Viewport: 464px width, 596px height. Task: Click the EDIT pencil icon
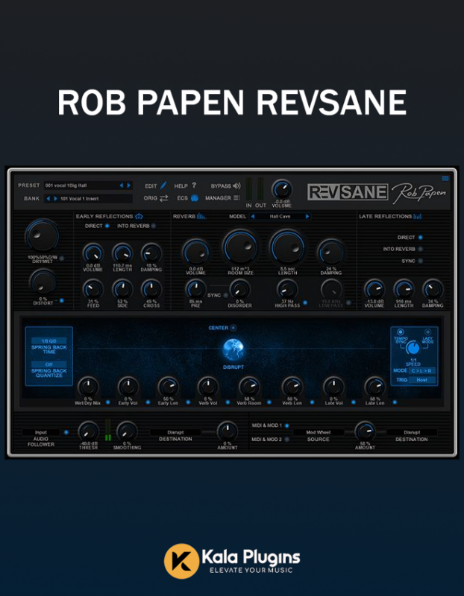163,186
